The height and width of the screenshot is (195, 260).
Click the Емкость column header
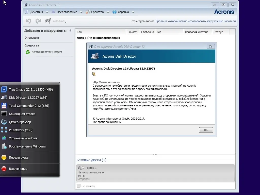tap(133, 32)
